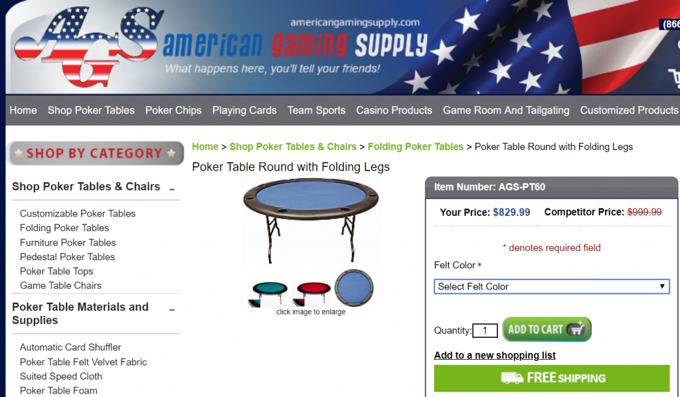Click Add to a new shopping list link
This screenshot has height=397, width=680.
point(495,355)
